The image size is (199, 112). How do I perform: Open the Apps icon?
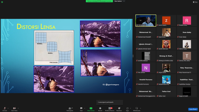click(x=127, y=108)
